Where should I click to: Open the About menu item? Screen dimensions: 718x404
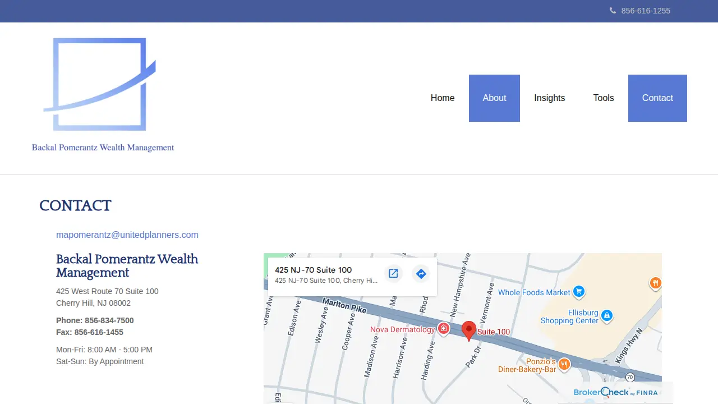(494, 98)
